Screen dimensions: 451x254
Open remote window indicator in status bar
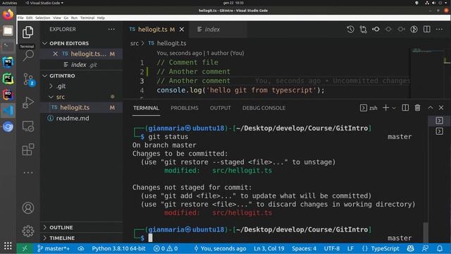point(25,248)
